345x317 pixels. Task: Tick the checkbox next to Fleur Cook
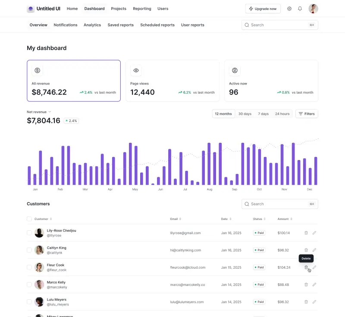(x=29, y=267)
